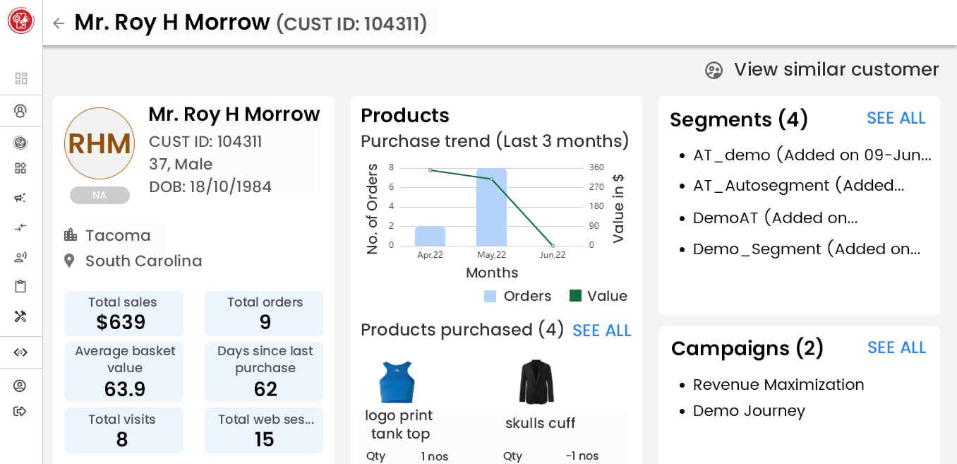Click View similar customer
957x464 pixels.
tap(822, 70)
